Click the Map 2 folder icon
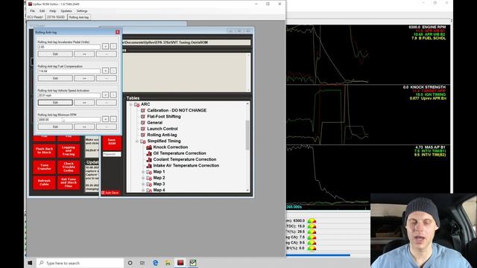 point(149,178)
